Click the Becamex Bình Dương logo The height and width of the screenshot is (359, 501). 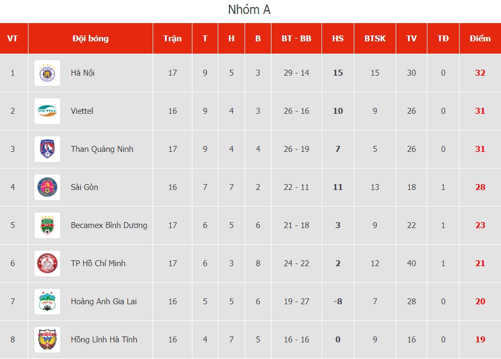pyautogui.click(x=47, y=225)
